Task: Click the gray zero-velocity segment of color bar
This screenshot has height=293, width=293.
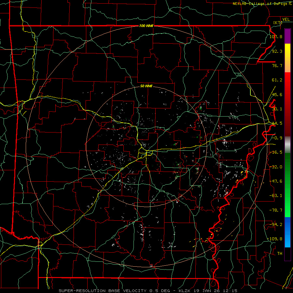Action: 287,145
